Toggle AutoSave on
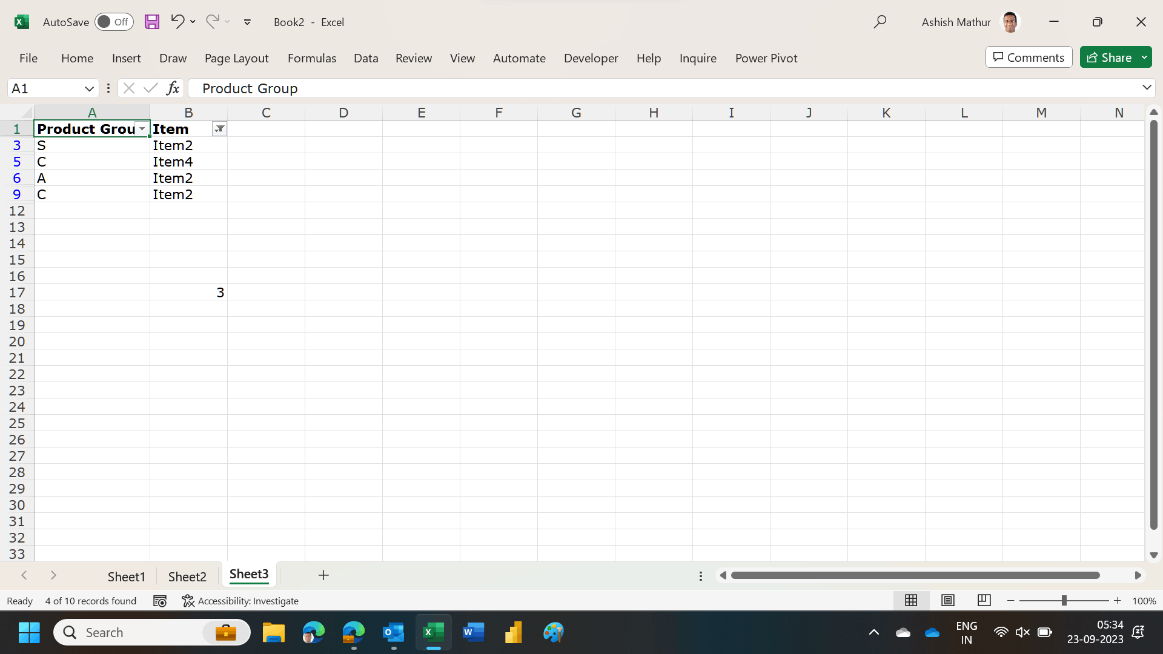The width and height of the screenshot is (1163, 654). pos(114,22)
